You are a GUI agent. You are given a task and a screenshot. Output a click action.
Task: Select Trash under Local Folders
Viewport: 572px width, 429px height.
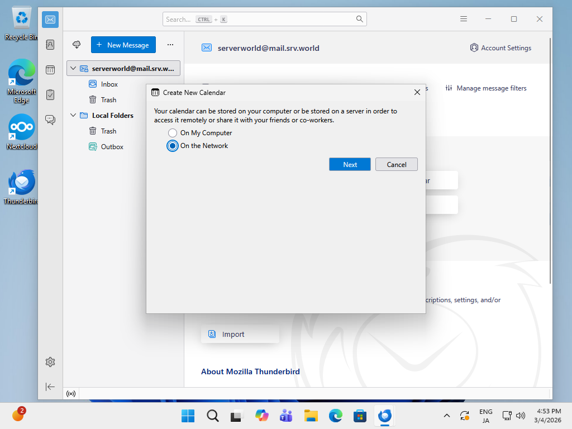pos(123,131)
